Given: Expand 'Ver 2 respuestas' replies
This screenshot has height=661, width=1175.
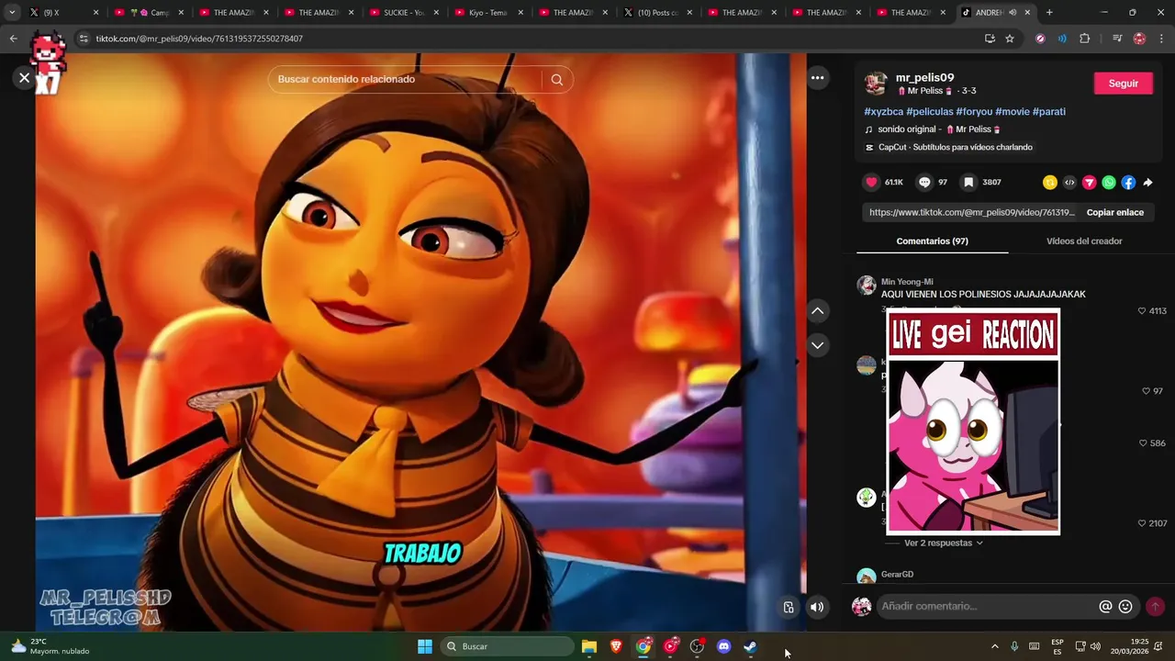Looking at the screenshot, I should coord(944,543).
